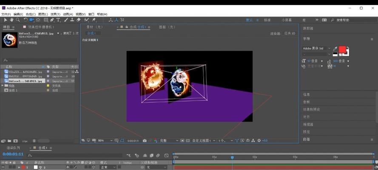Open the 无 parent dropdown for layer 空 3
The width and height of the screenshot is (378, 170).
[x=156, y=167]
